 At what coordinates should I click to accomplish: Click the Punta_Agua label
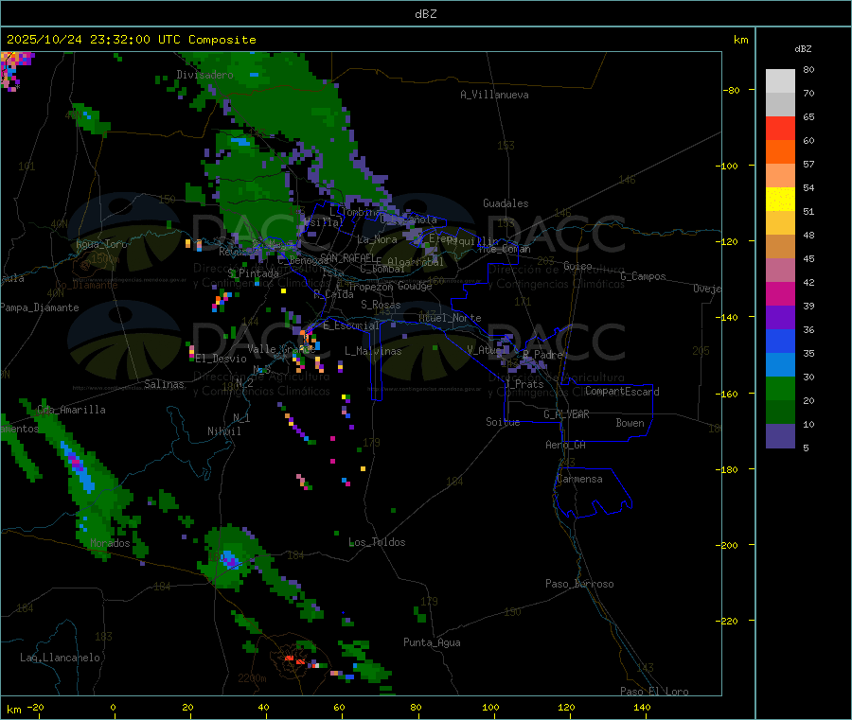432,642
